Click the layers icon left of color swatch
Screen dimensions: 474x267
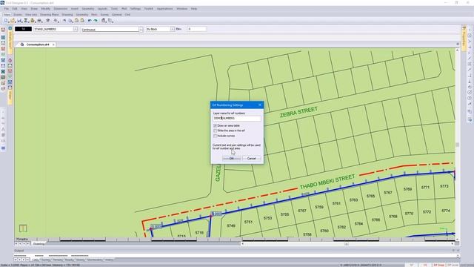pyautogui.click(x=10, y=28)
